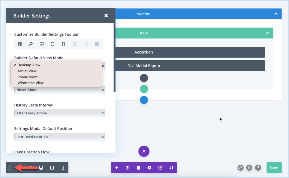
Task: Open the Settings Modal Default Position dropdown
Action: (x=60, y=137)
